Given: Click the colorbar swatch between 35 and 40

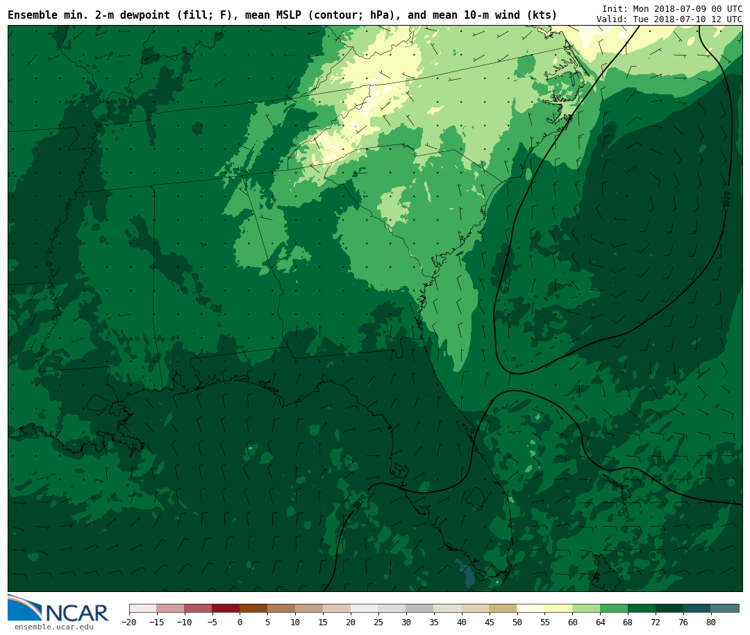Looking at the screenshot, I should pyautogui.click(x=448, y=609).
